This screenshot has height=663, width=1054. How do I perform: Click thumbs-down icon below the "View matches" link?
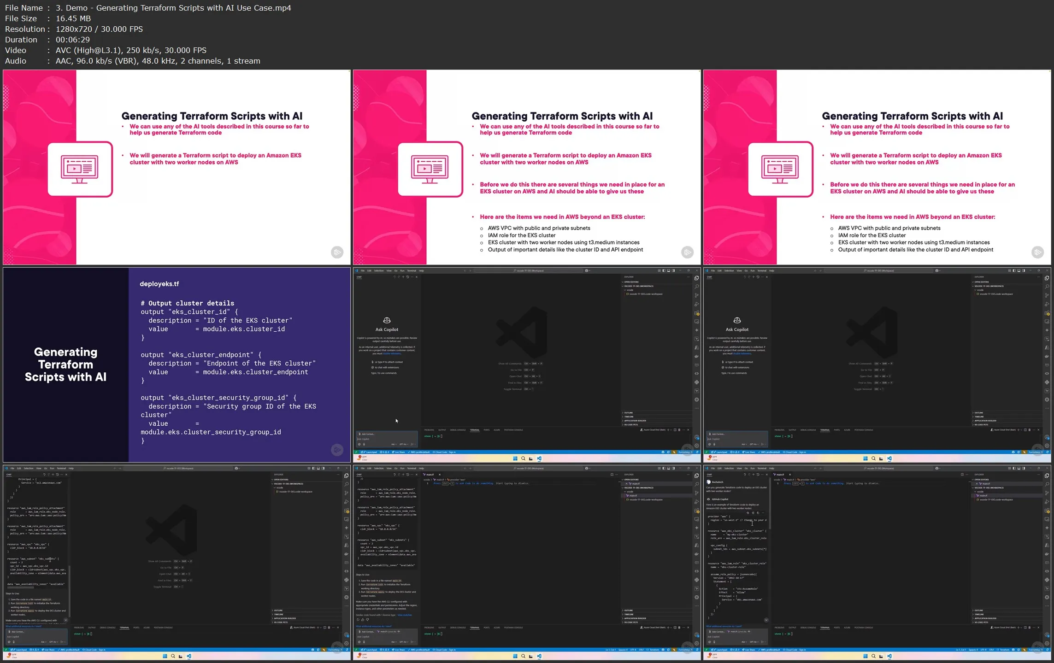click(x=367, y=620)
